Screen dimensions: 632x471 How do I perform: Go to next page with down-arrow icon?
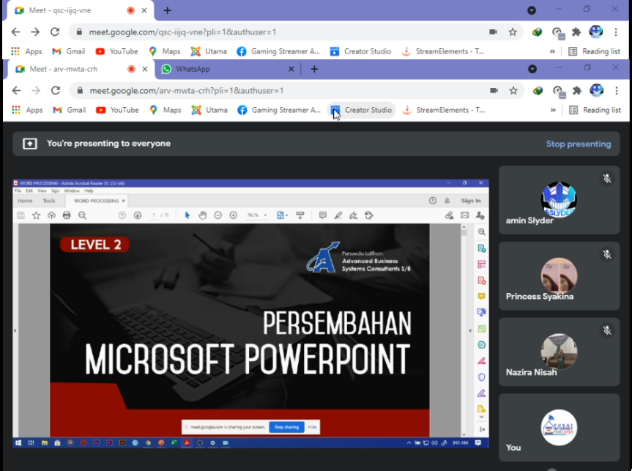click(x=138, y=215)
